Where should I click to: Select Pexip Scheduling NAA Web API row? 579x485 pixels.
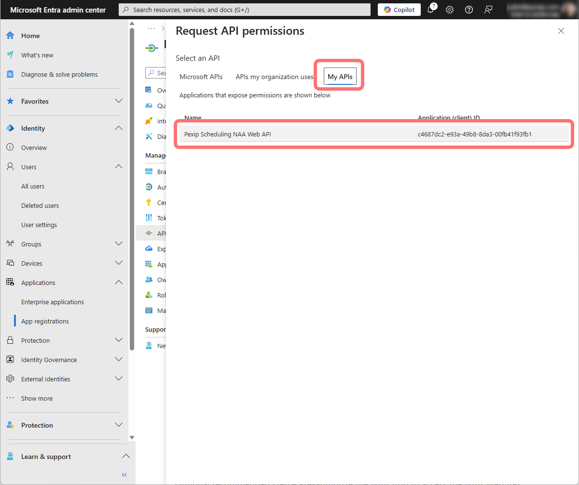[x=228, y=134]
